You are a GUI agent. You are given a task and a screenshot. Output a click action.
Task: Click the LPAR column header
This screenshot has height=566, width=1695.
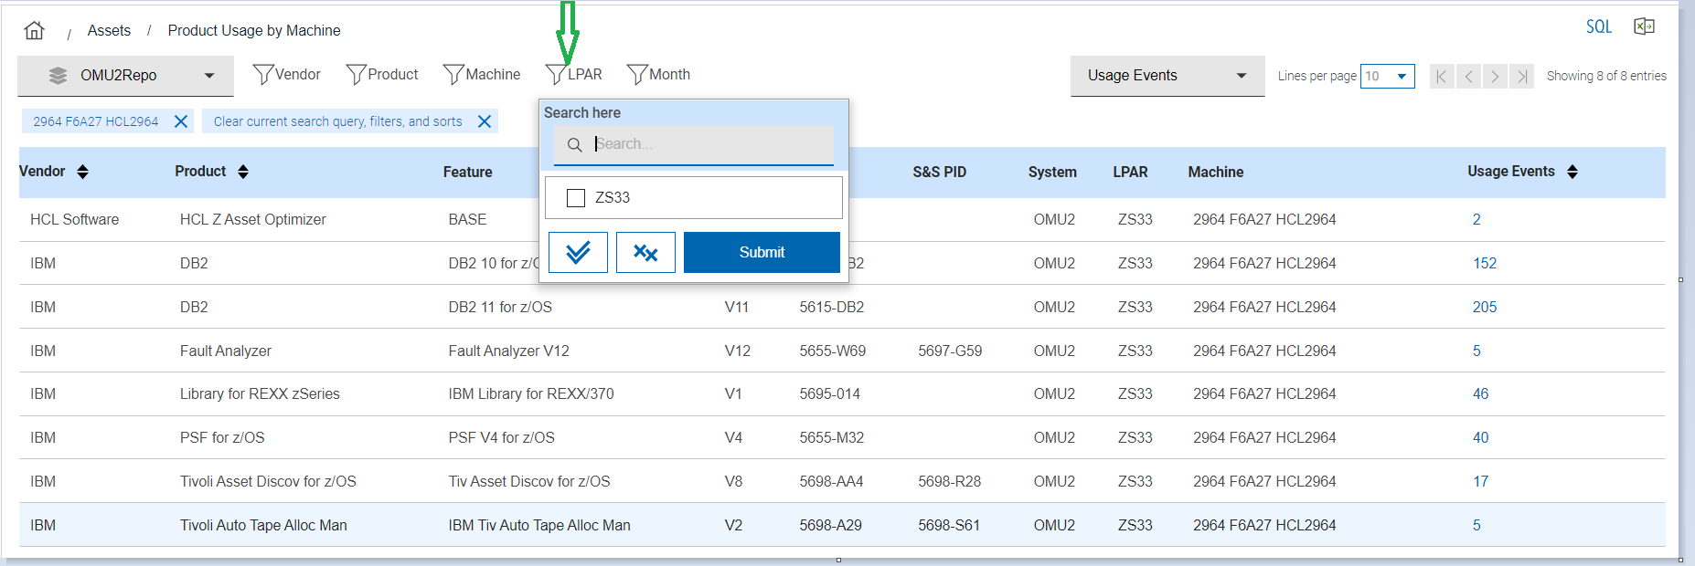1130,172
